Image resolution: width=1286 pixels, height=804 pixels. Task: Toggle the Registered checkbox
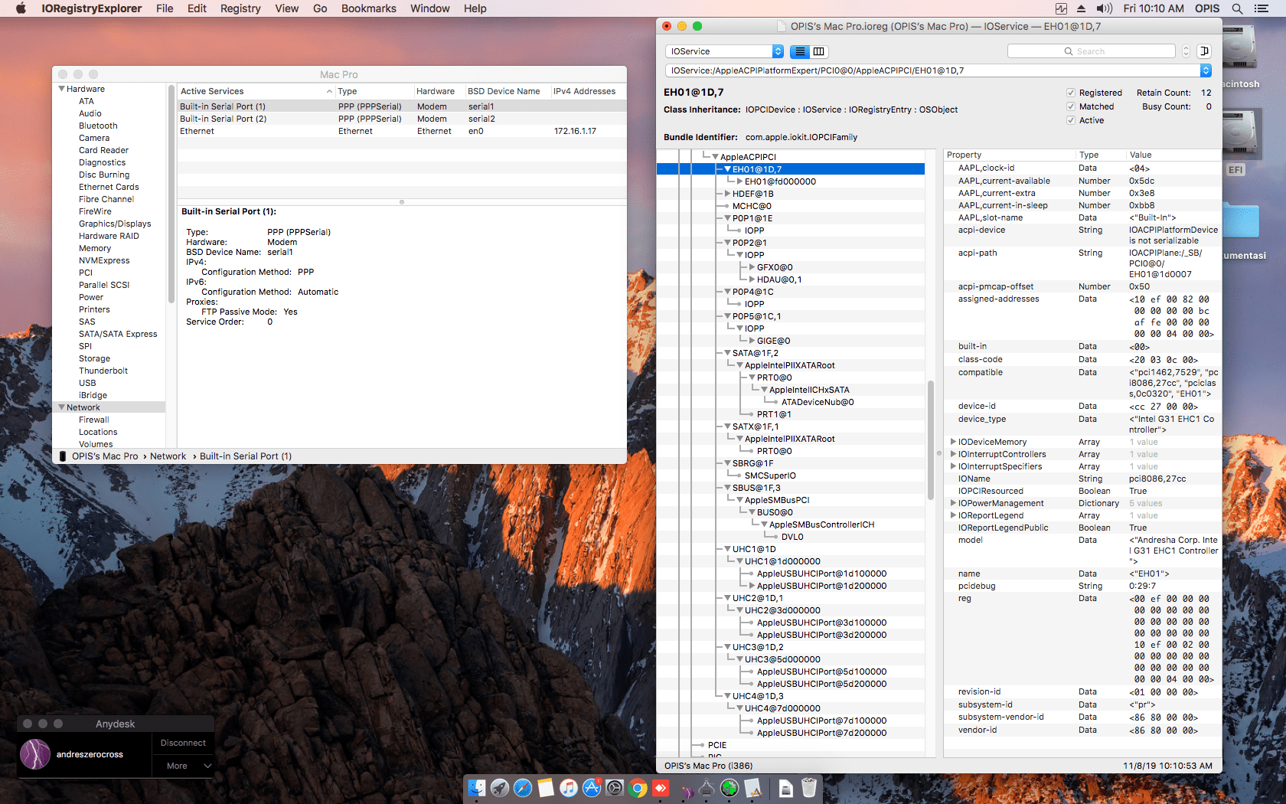(1071, 93)
